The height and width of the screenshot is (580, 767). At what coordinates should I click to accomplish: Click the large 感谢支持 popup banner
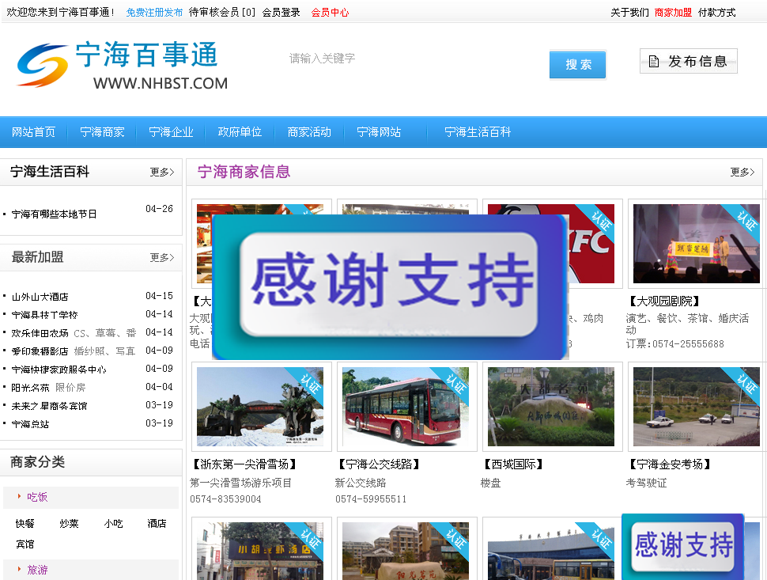(390, 286)
